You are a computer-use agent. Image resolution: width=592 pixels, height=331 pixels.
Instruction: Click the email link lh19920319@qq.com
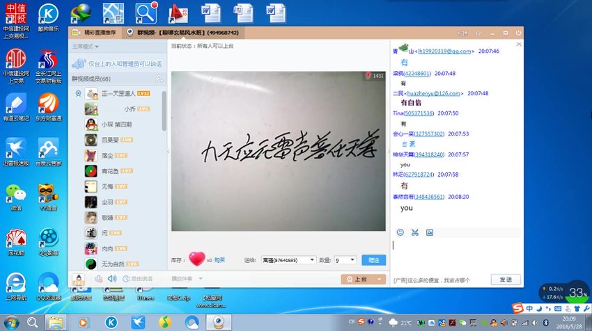click(444, 51)
